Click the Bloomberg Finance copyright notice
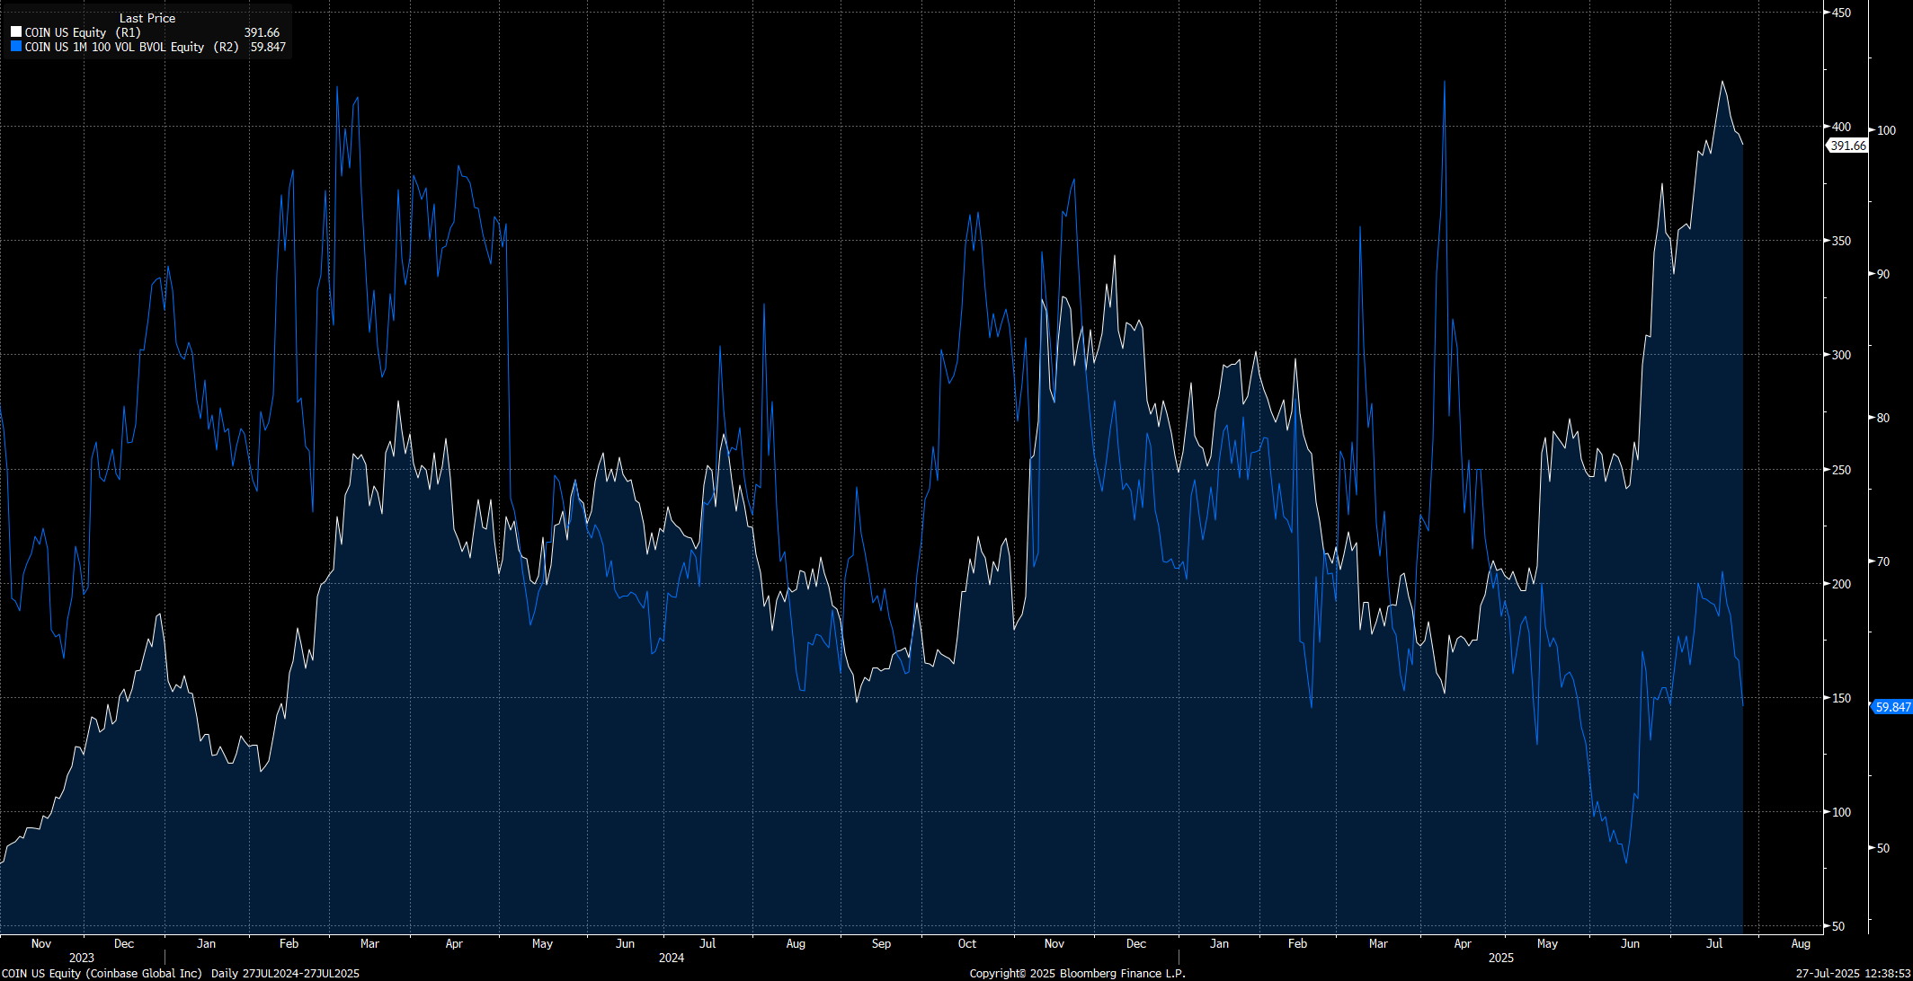This screenshot has width=1913, height=981. click(1076, 973)
